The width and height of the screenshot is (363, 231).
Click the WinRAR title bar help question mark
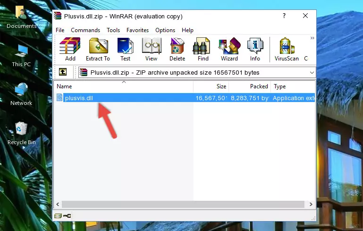pos(284,16)
